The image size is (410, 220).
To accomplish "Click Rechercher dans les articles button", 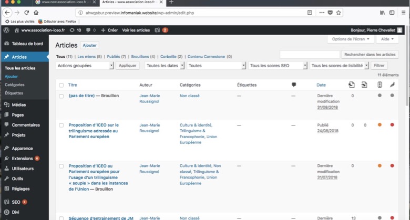I will tap(370, 55).
